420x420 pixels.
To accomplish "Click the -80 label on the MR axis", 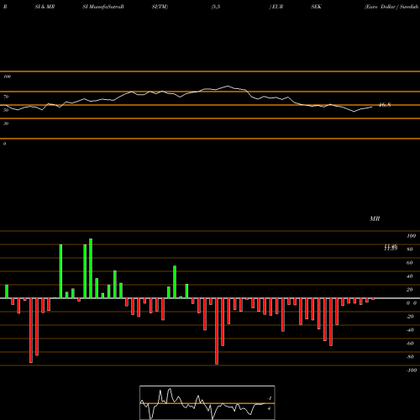I will (x=410, y=357).
